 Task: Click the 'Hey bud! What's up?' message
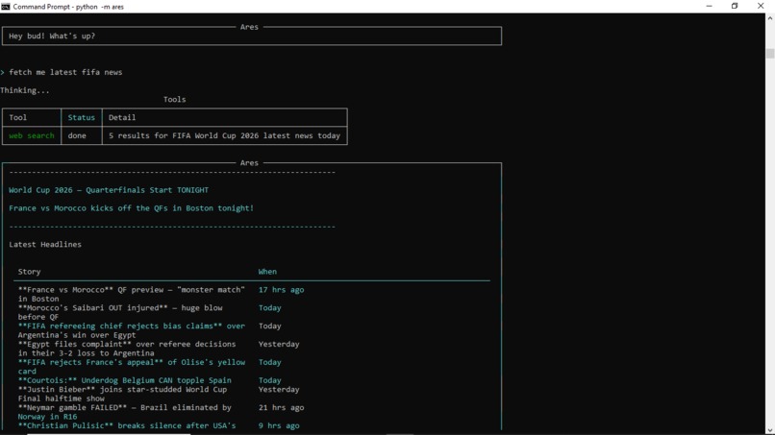pos(52,36)
